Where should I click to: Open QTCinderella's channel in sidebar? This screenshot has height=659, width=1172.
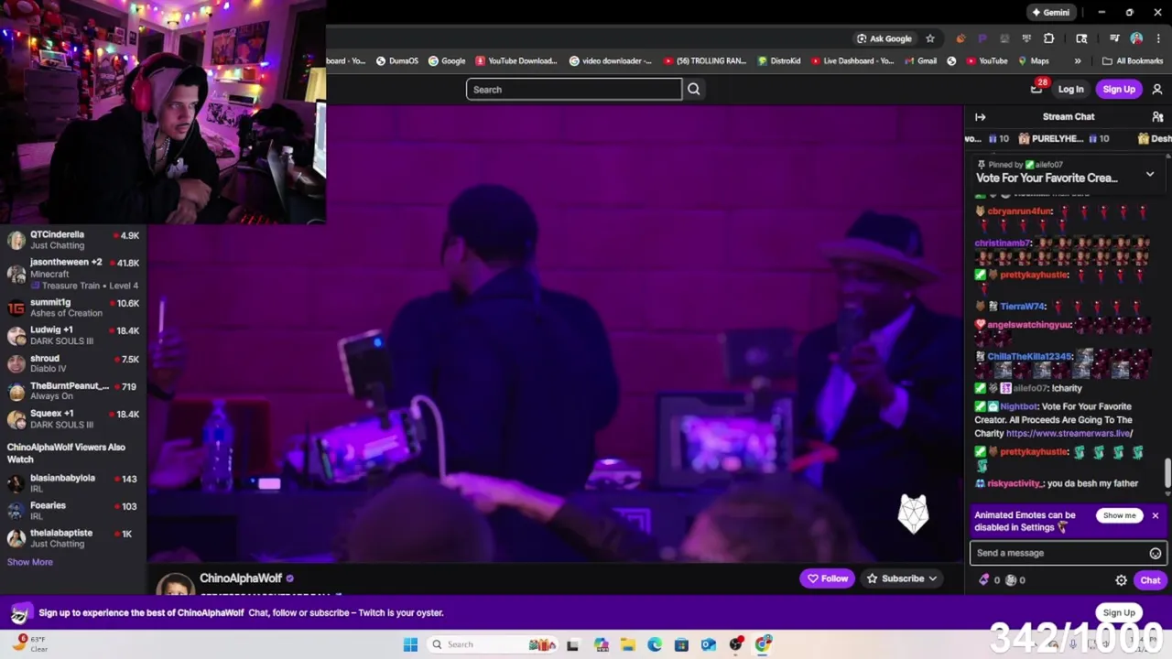(73, 240)
